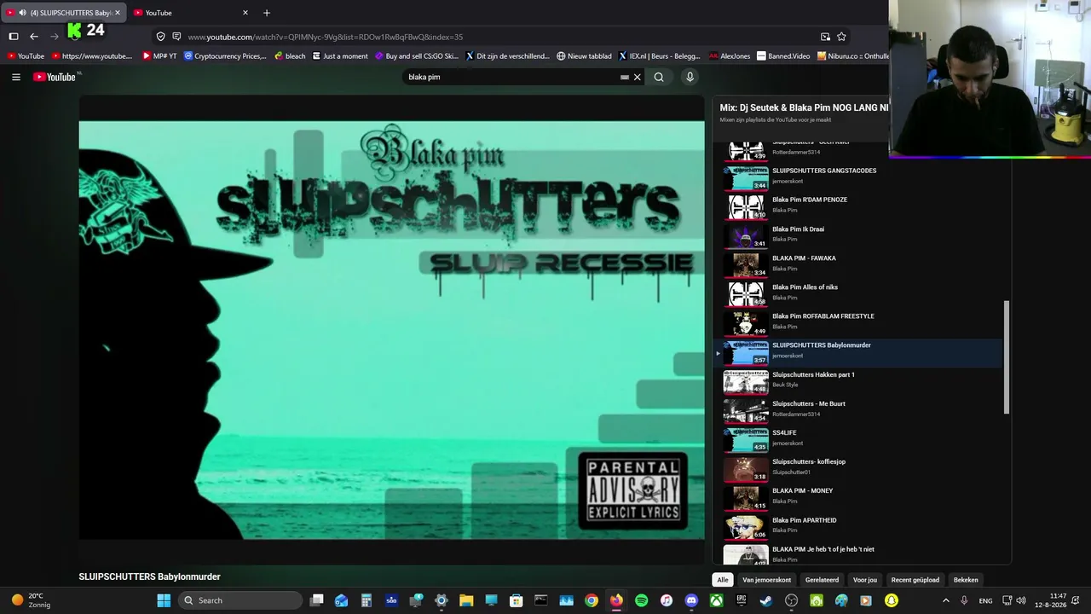This screenshot has height=614, width=1091.
Task: Open Spotify from the taskbar
Action: [x=642, y=600]
